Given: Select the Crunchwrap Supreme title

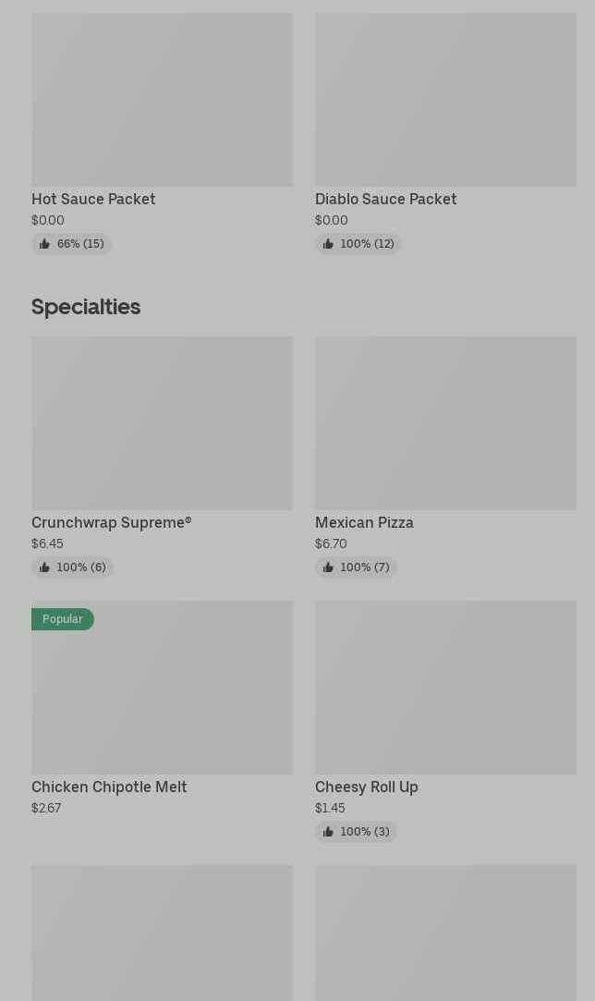Looking at the screenshot, I should (111, 522).
